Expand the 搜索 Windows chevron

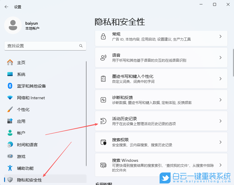click(220, 165)
